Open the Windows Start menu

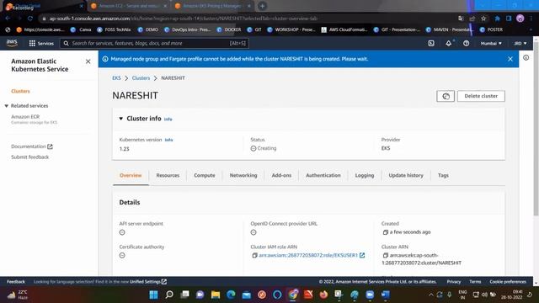pyautogui.click(x=153, y=295)
